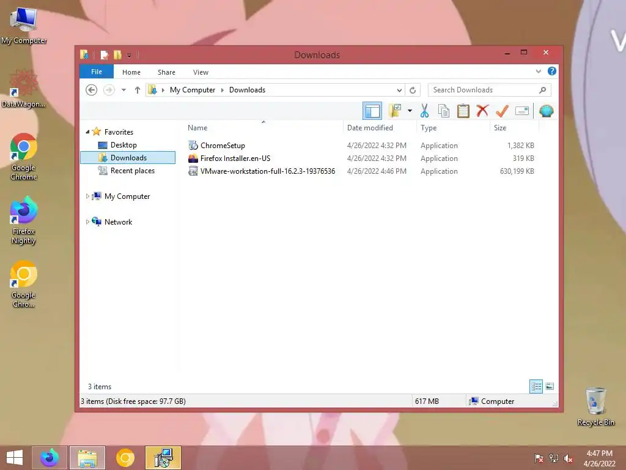Select Firefox Installer.en-US file
The image size is (626, 470).
click(x=235, y=159)
